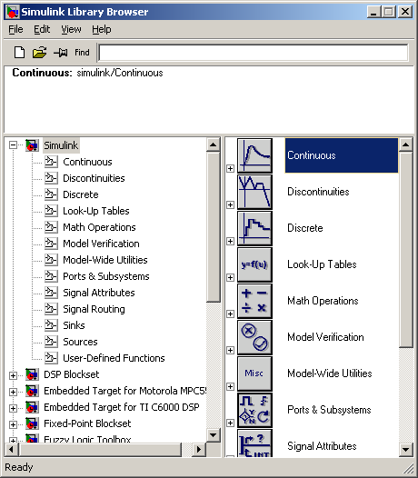
Task: Expand the Fixed-Point Blockset node
Action: tap(13, 424)
